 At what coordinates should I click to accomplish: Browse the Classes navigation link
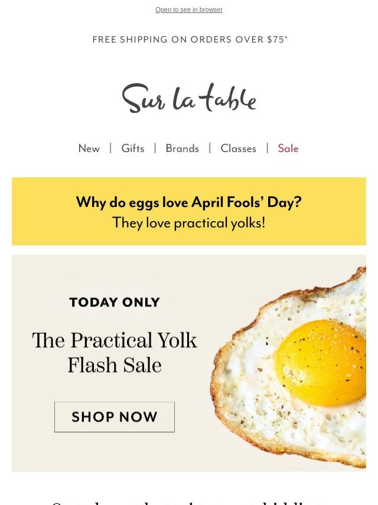238,148
